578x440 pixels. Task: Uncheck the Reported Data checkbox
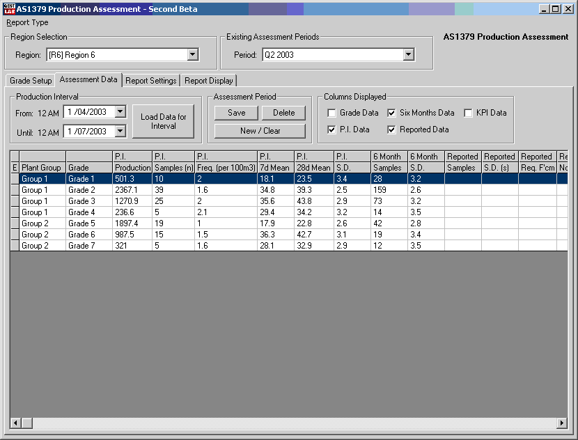click(392, 129)
